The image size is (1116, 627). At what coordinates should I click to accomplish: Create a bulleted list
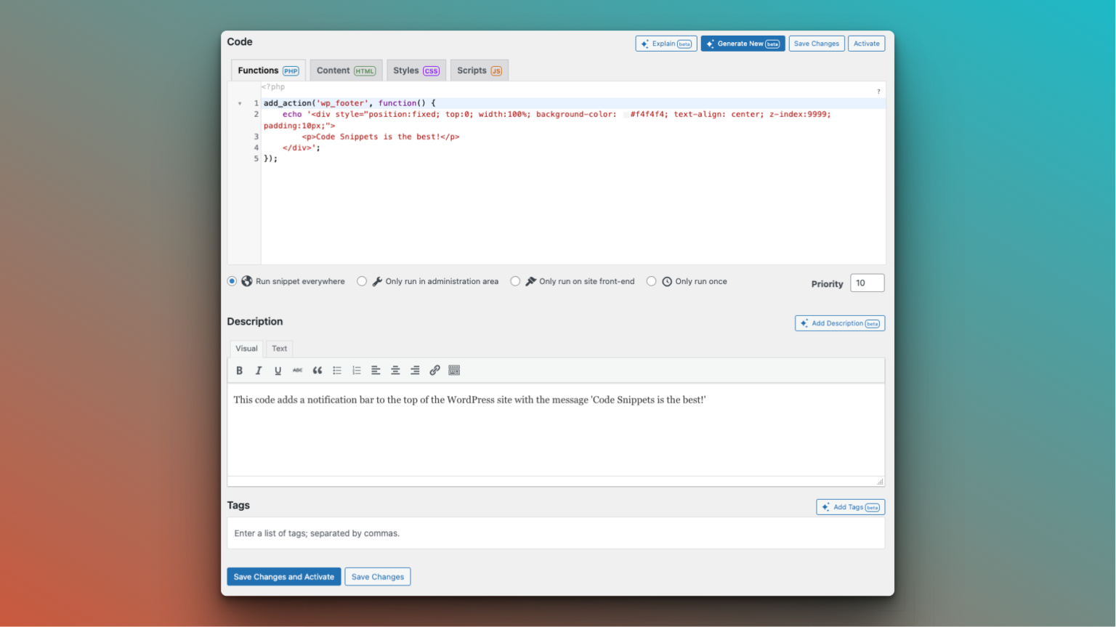(337, 371)
